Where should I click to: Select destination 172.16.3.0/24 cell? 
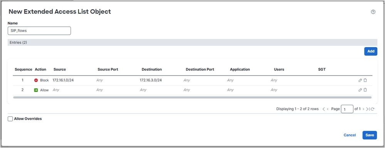[151, 80]
